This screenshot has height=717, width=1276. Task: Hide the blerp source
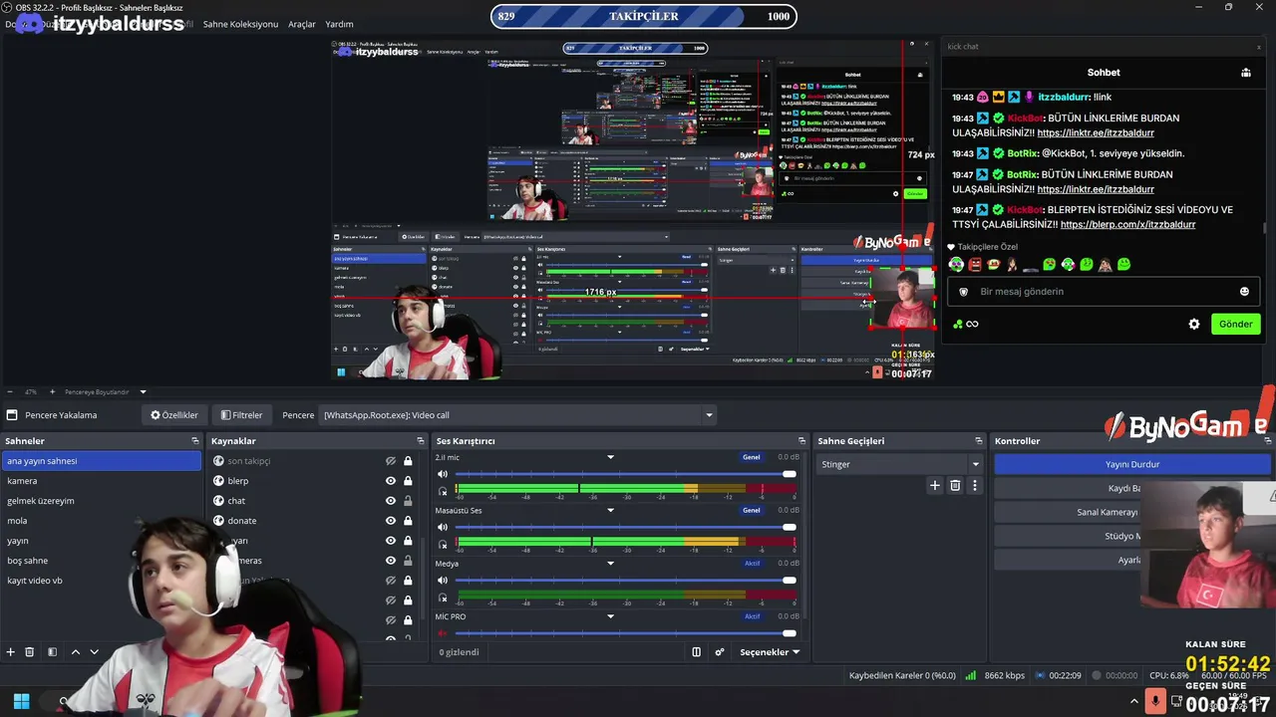[x=391, y=481]
